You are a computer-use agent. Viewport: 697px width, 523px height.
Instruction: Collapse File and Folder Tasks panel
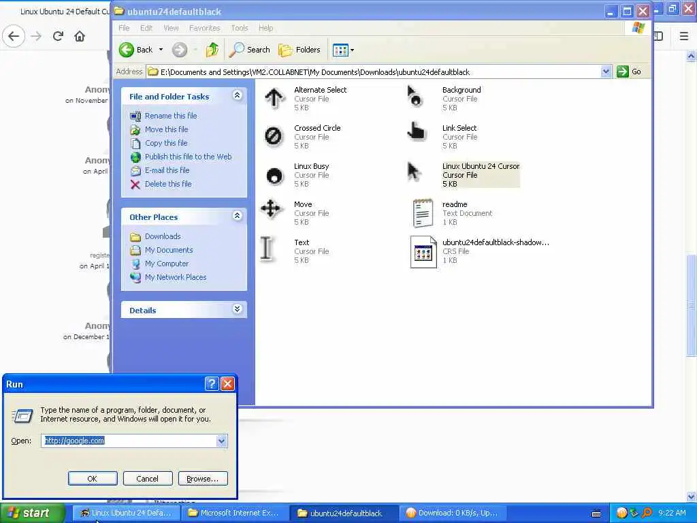pyautogui.click(x=238, y=95)
